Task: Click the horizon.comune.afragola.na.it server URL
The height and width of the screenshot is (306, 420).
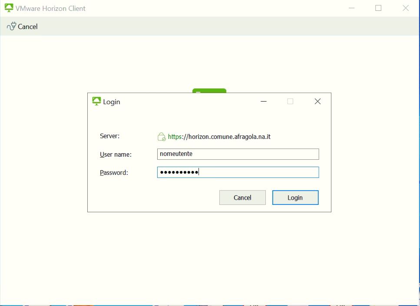Action: [x=219, y=137]
